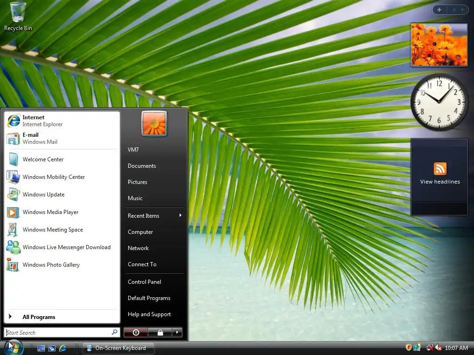The width and height of the screenshot is (474, 355).
Task: Click the muted volume tray icon
Action: point(438,348)
